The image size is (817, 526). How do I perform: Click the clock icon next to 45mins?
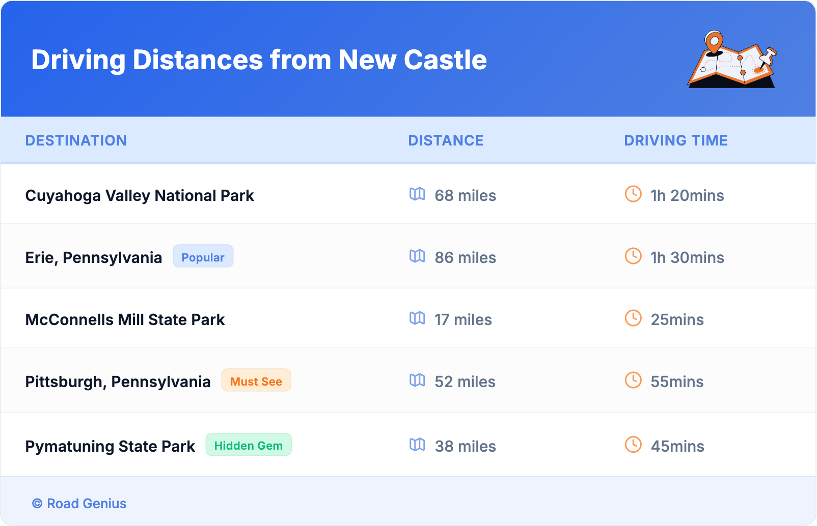[633, 445]
